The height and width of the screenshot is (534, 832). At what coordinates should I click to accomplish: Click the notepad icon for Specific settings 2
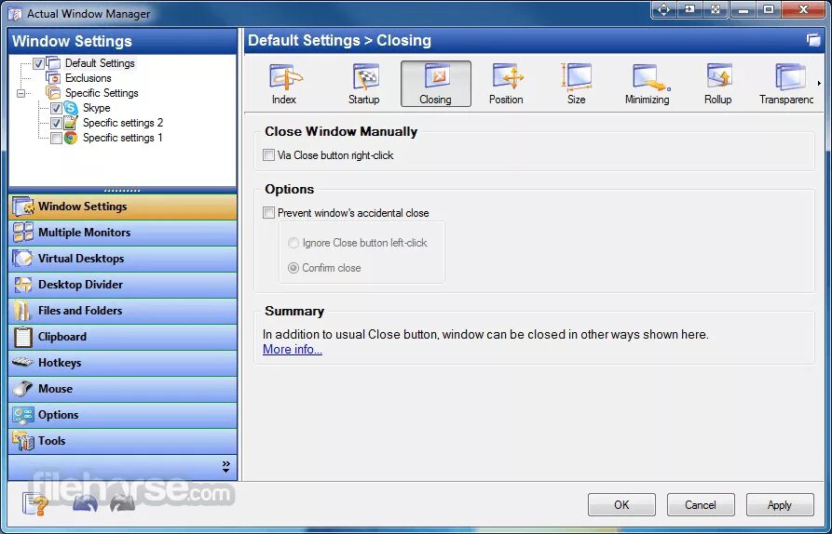(71, 123)
